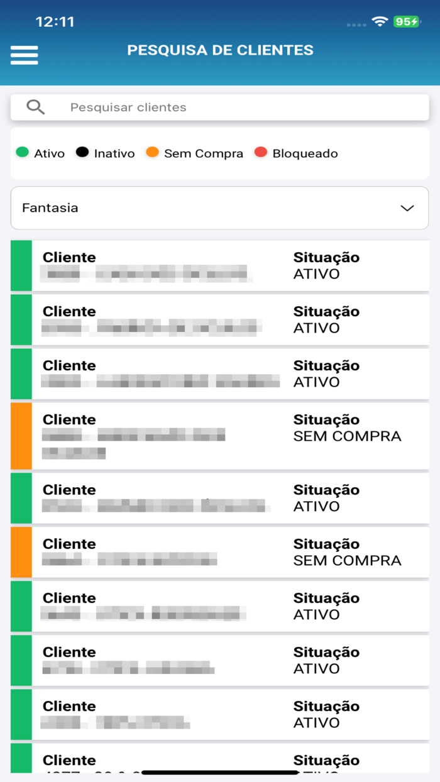Open the hamburger navigation menu
This screenshot has width=440, height=782.
[x=24, y=55]
